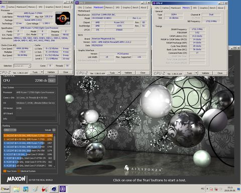Click Tools in DDR4 Memory CPU-Z window
The height and width of the screenshot is (193, 241).
[189, 73]
